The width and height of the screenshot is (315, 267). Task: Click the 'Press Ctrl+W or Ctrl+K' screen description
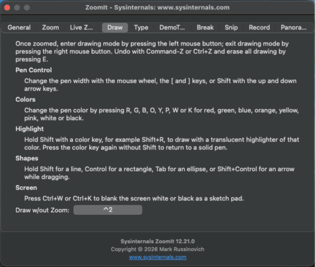tap(134, 198)
